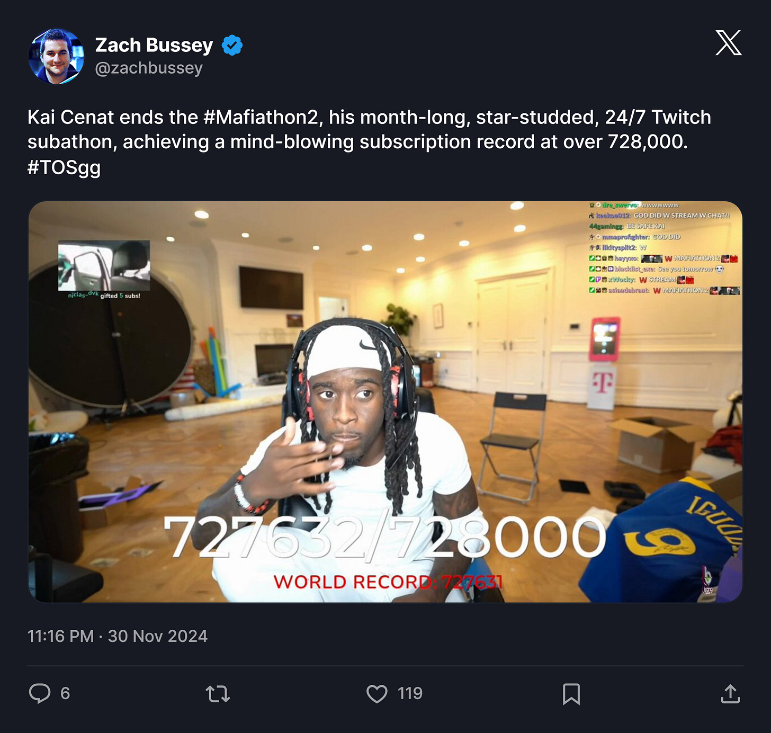Click the 30 Nov 2024 date

pyautogui.click(x=158, y=636)
